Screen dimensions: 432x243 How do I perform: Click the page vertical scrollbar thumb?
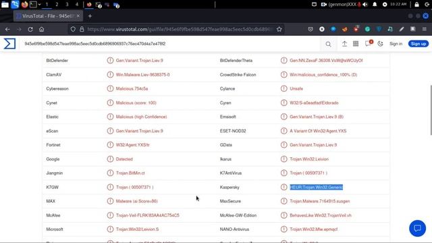(431, 110)
